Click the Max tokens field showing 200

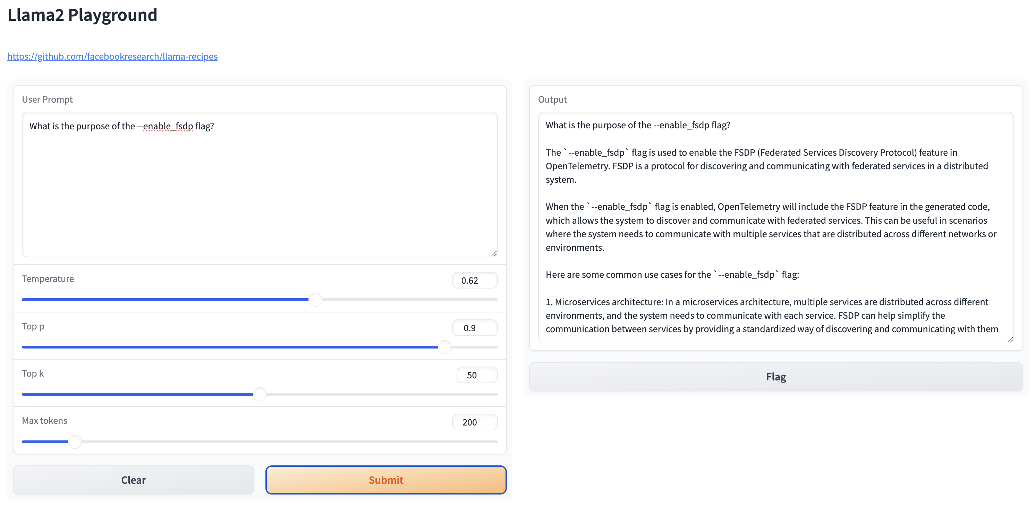click(x=475, y=422)
